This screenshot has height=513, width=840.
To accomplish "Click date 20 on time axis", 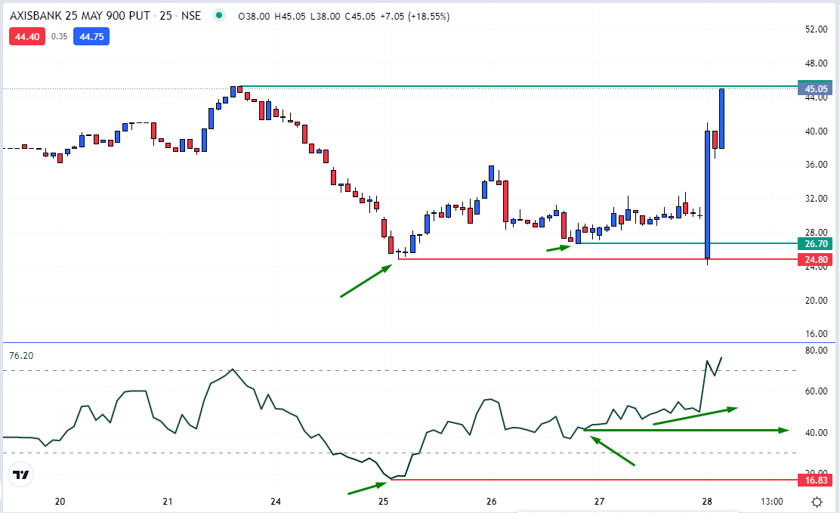I will (60, 502).
